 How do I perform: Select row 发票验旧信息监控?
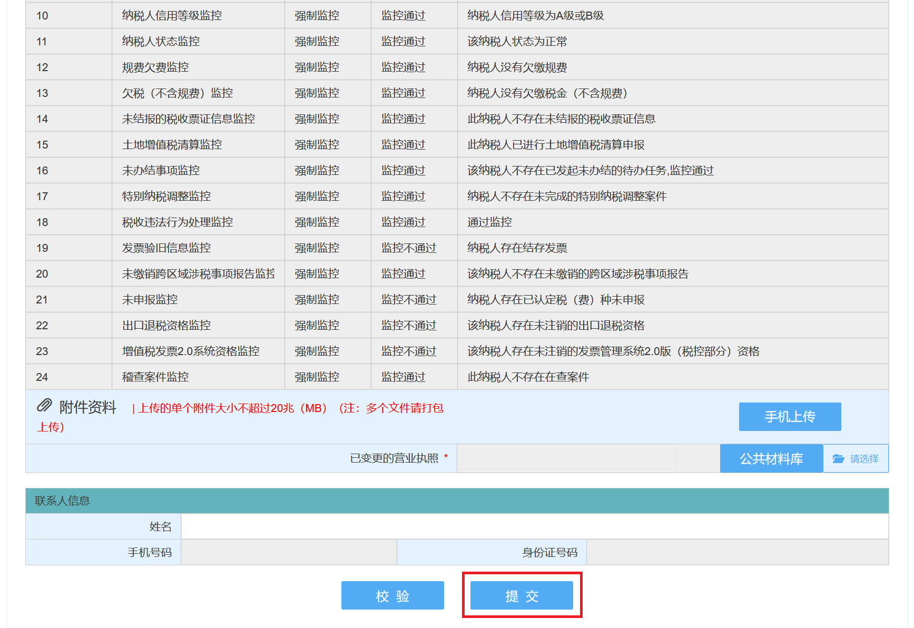click(457, 248)
